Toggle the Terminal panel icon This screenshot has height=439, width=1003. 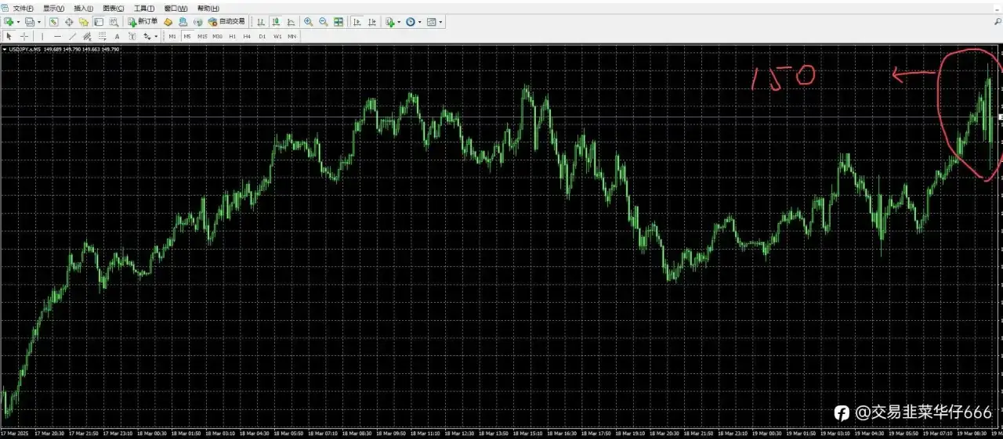click(99, 22)
